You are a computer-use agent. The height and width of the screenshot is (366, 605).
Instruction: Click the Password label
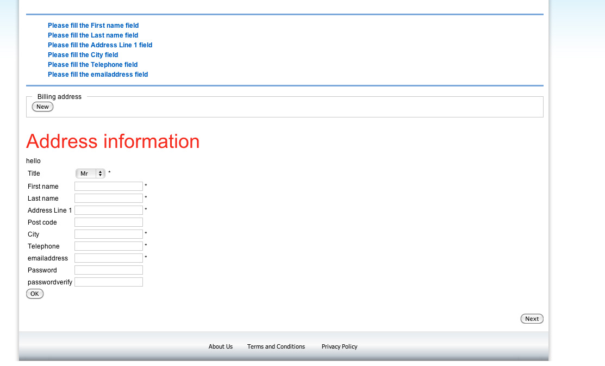click(x=42, y=270)
